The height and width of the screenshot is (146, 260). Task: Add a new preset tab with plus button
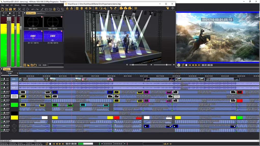24,13
